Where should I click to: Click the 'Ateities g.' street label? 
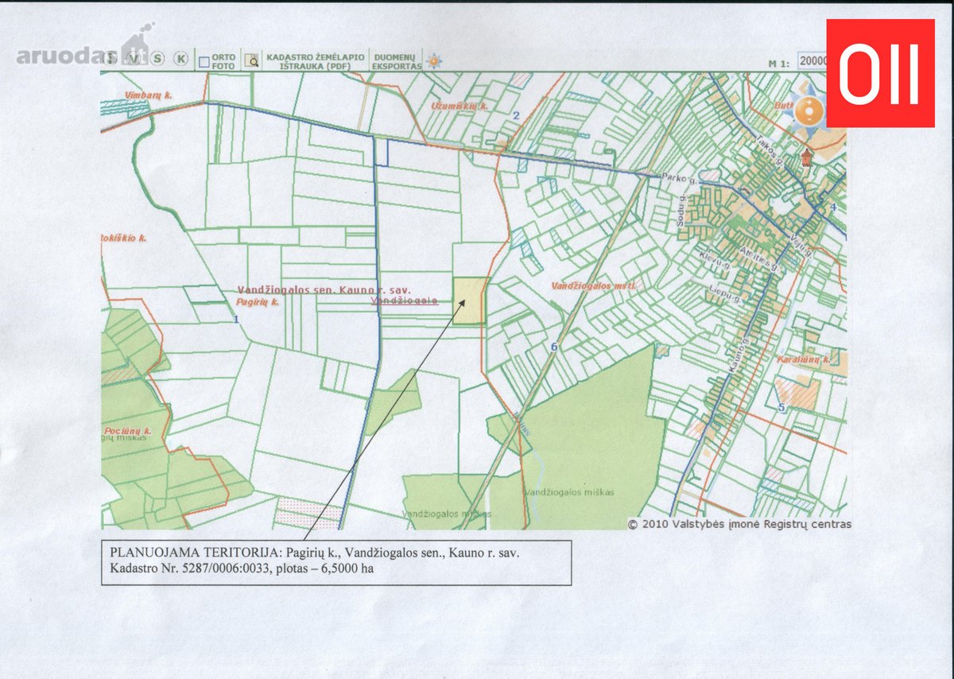pos(759,259)
